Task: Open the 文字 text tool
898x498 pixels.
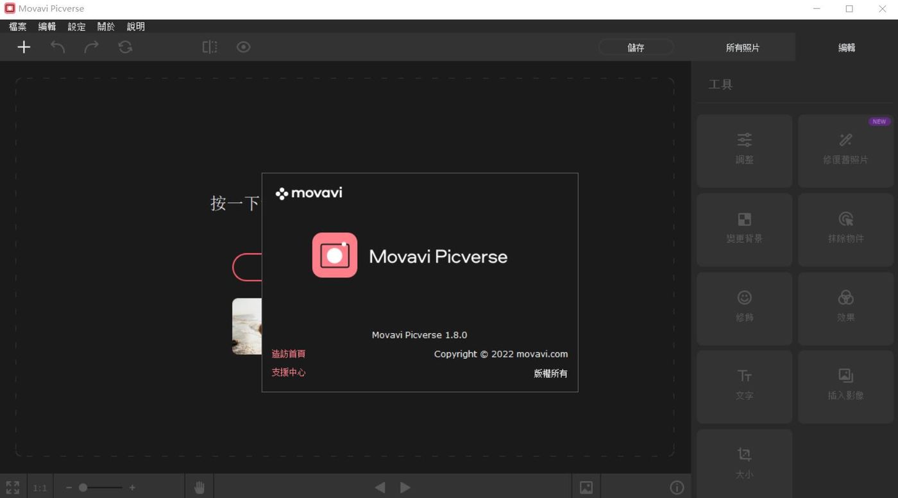Action: tap(745, 387)
